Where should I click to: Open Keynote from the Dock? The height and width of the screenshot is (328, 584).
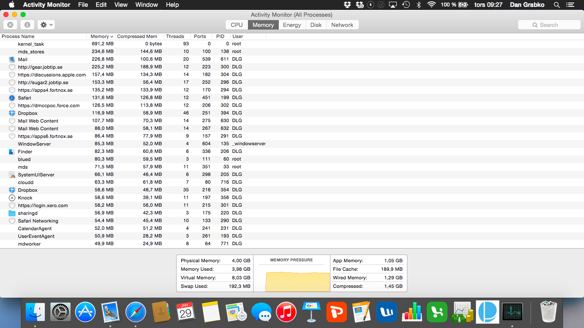312,312
